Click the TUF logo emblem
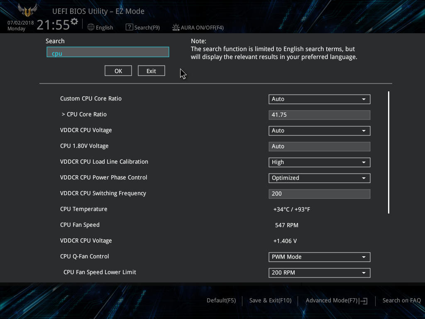The image size is (425, 319). coord(27,10)
